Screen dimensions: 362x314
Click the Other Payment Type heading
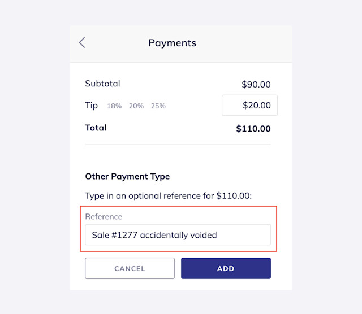127,177
